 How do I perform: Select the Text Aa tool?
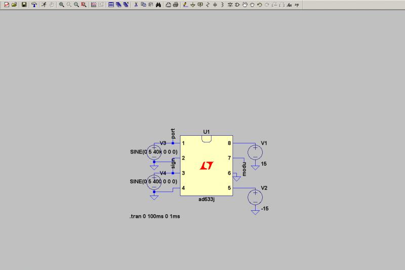tap(289, 5)
